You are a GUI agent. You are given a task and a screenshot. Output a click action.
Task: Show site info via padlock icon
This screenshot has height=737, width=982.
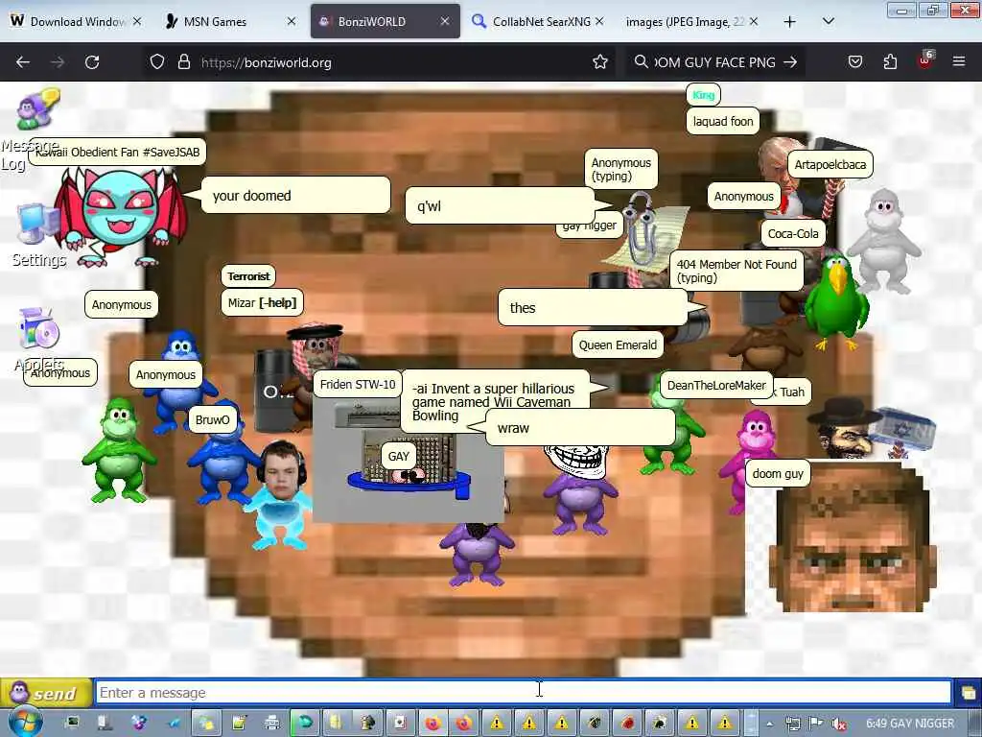183,62
